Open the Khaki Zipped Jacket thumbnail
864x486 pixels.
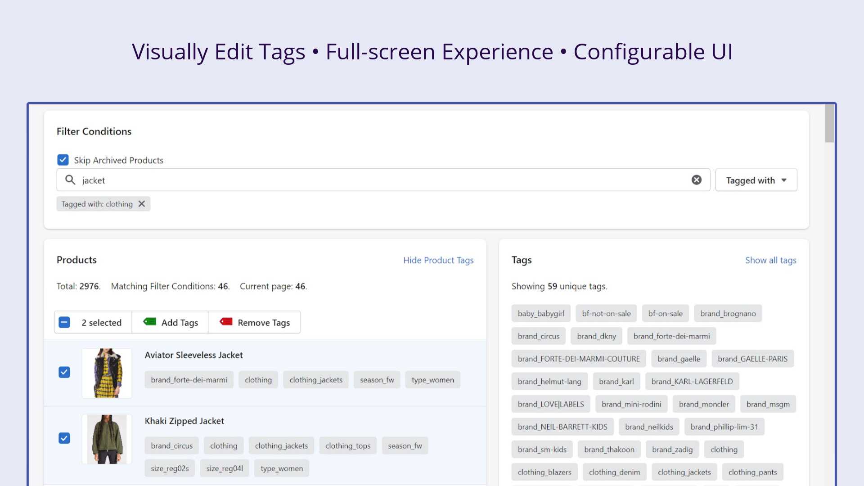(107, 439)
